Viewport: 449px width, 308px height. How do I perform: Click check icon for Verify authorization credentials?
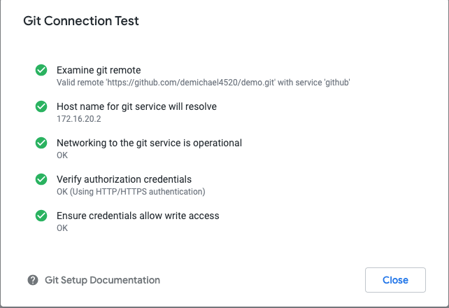pyautogui.click(x=41, y=179)
